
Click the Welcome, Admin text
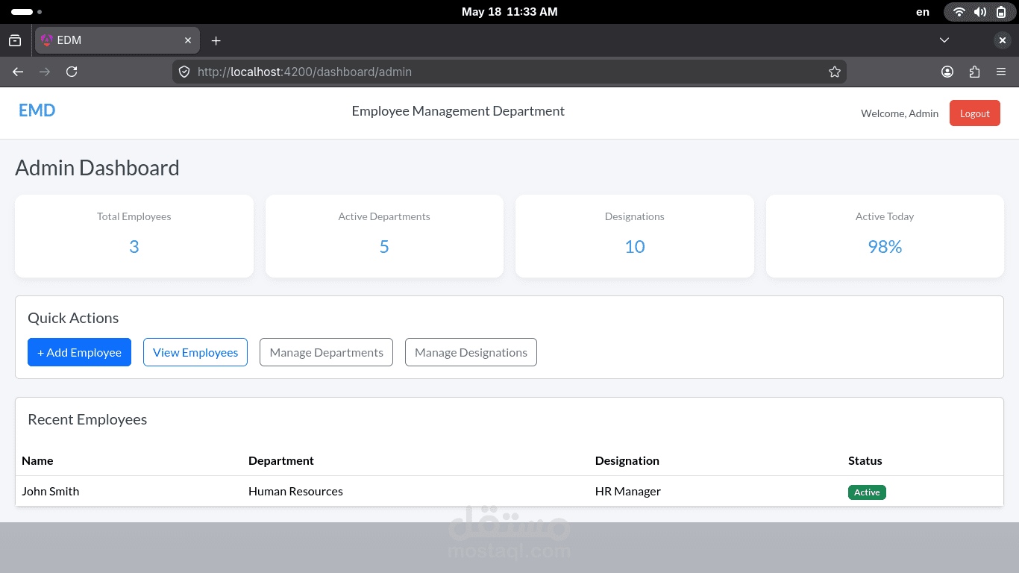[900, 113]
